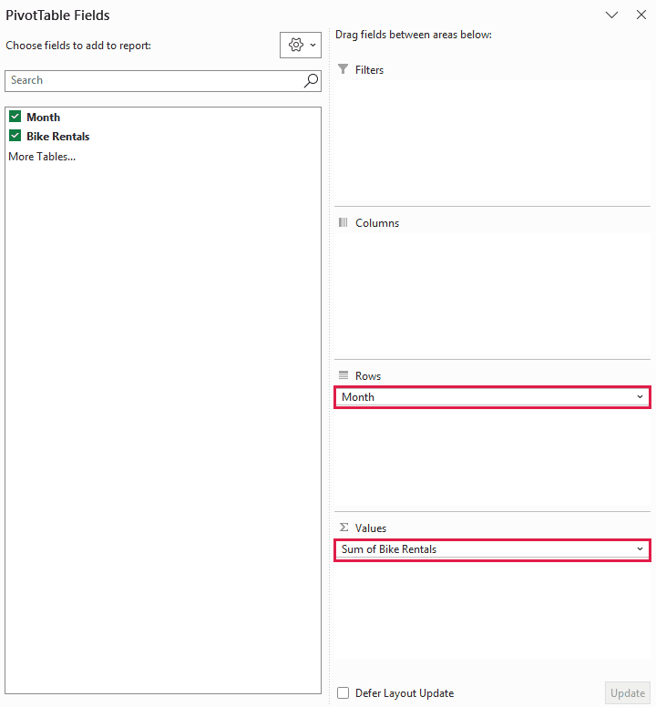Uncheck the Month field checkbox
The width and height of the screenshot is (656, 707).
click(15, 117)
